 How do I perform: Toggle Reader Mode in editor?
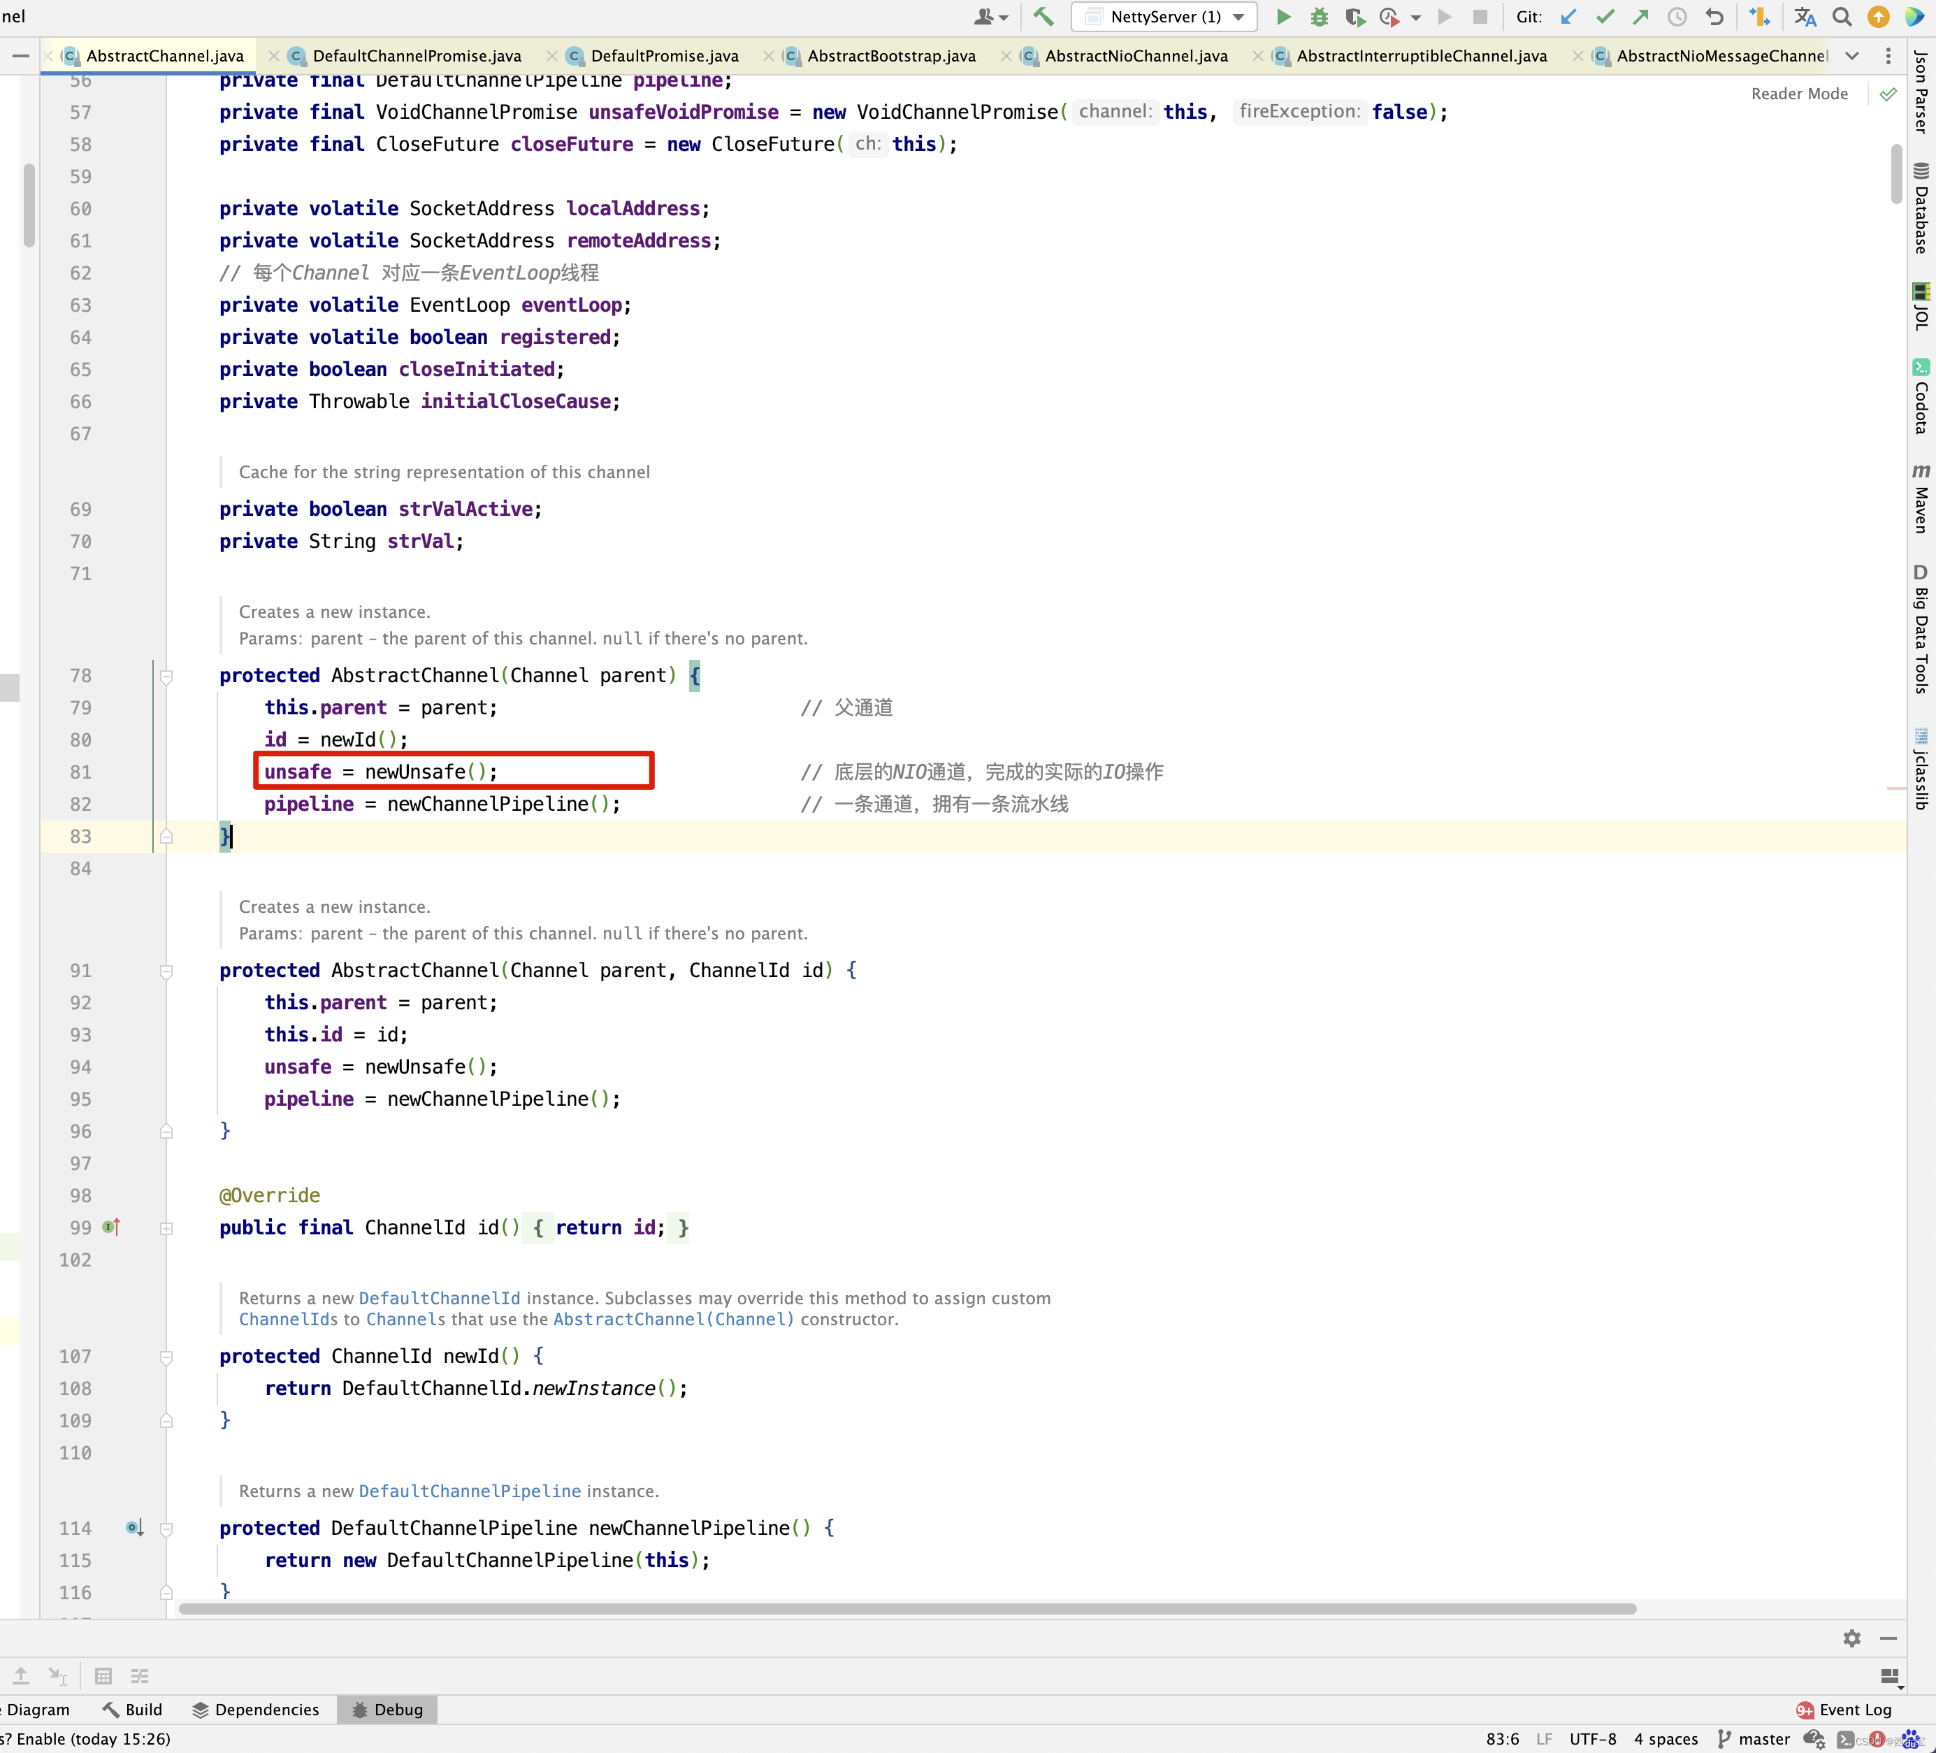[1799, 93]
